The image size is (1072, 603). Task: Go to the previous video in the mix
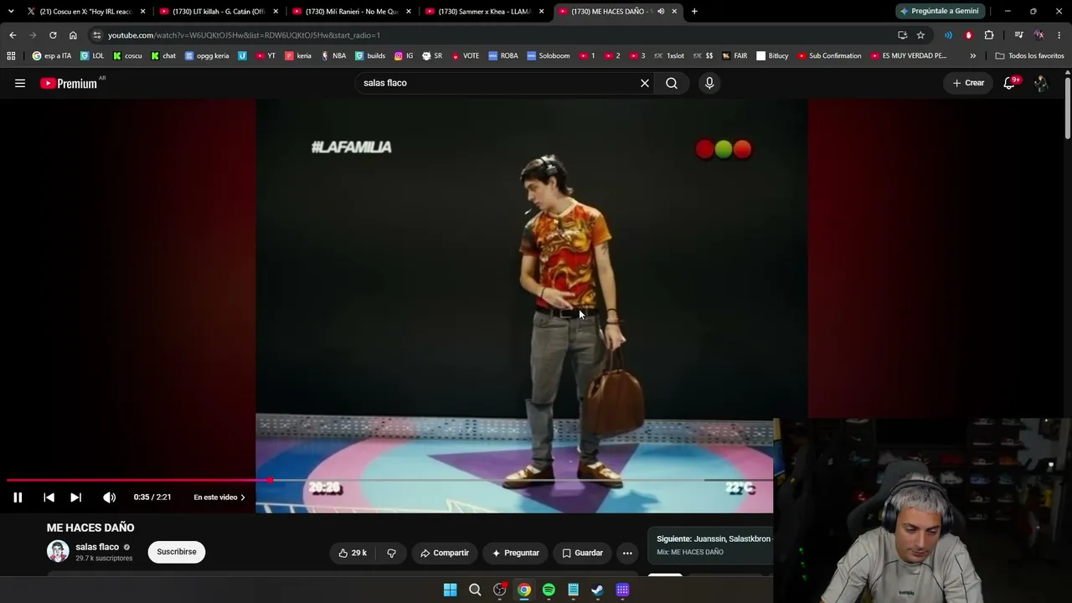tap(49, 497)
